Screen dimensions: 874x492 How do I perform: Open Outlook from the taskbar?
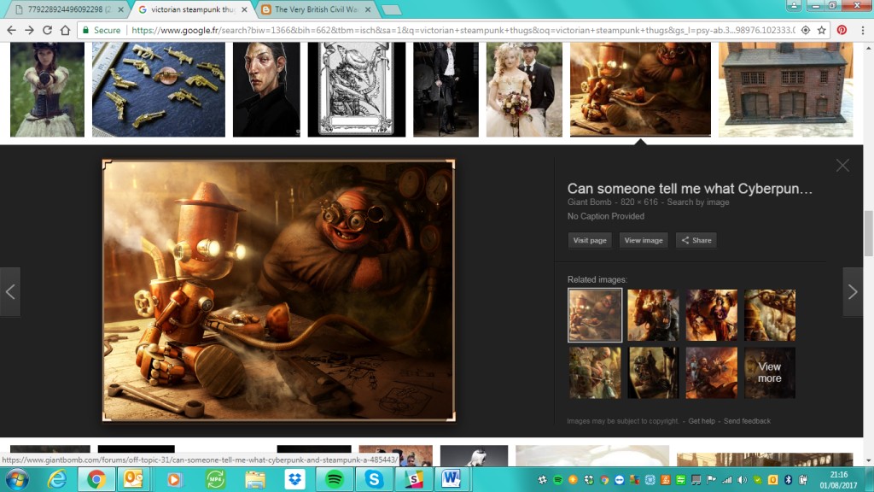point(134,479)
